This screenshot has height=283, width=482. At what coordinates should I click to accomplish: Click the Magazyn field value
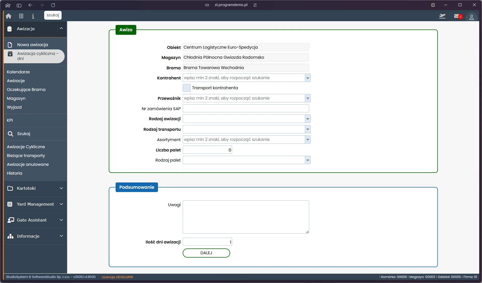[246, 57]
